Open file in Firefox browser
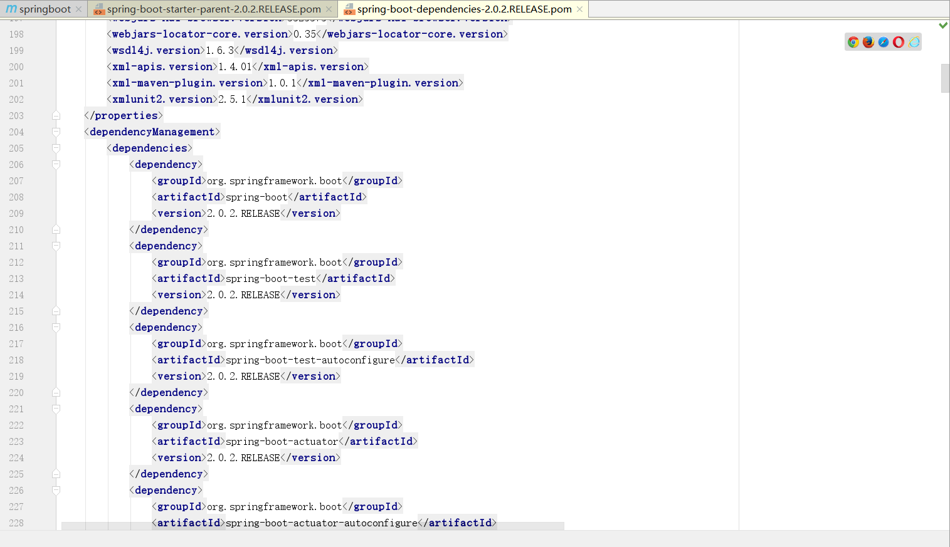This screenshot has width=950, height=547. (x=868, y=42)
